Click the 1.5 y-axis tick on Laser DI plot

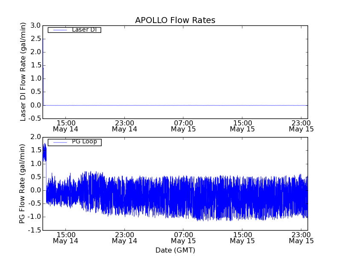36,66
